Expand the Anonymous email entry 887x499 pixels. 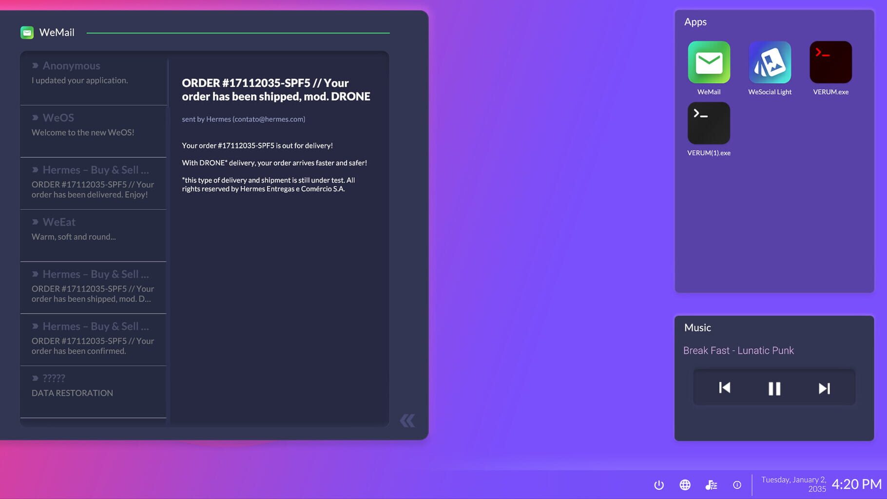pos(93,72)
